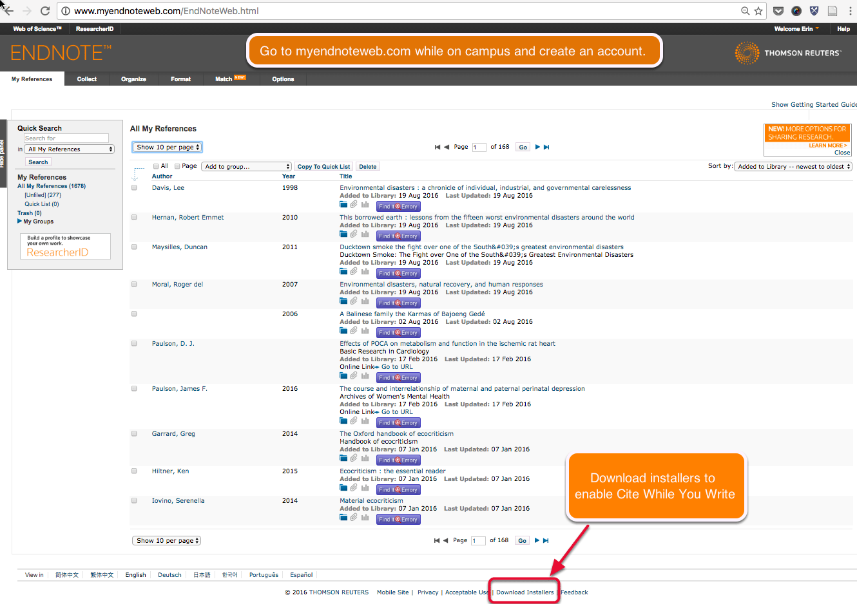857x604 pixels.
Task: Open the Sort by dropdown
Action: tap(794, 167)
